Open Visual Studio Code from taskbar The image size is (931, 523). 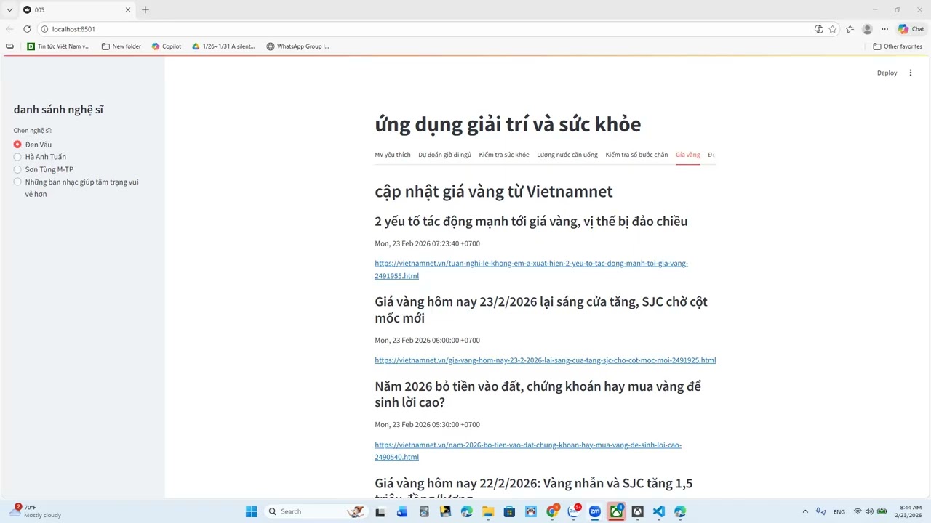click(x=659, y=511)
